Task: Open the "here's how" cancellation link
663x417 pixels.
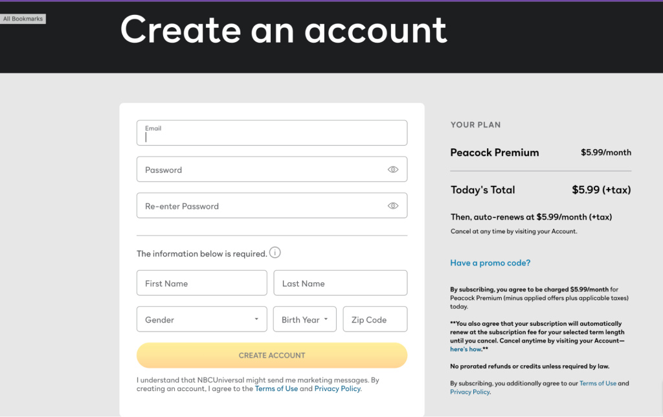Action: (x=466, y=349)
